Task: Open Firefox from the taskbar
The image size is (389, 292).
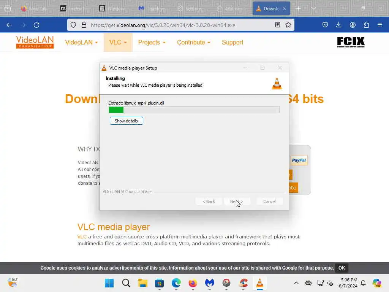Action: (193, 283)
